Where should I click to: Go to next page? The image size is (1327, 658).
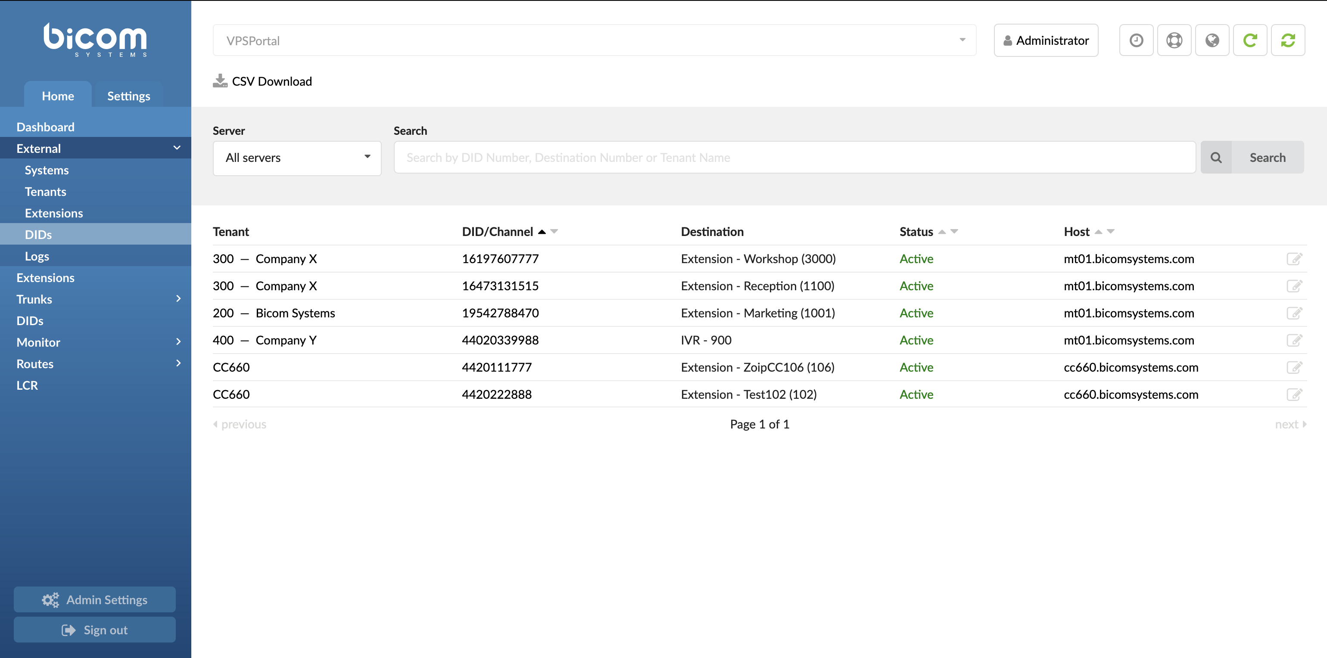pos(1290,424)
